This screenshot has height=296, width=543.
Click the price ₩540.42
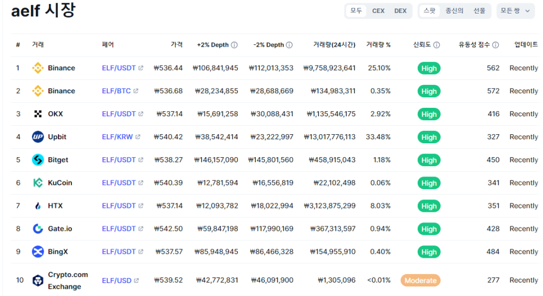tap(168, 136)
